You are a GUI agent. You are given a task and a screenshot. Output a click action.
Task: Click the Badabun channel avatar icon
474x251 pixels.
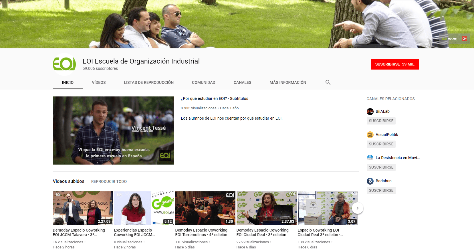pos(370,181)
